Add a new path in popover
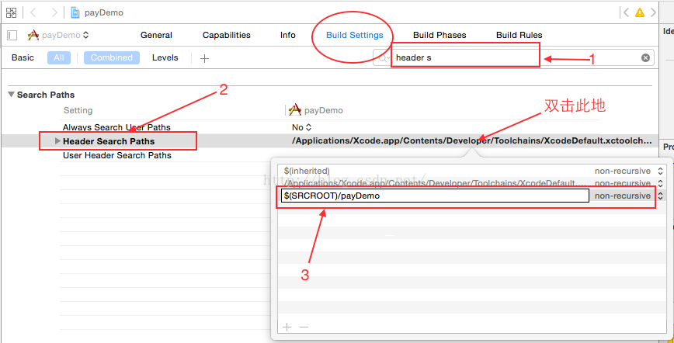This screenshot has height=343, width=674. tap(287, 327)
